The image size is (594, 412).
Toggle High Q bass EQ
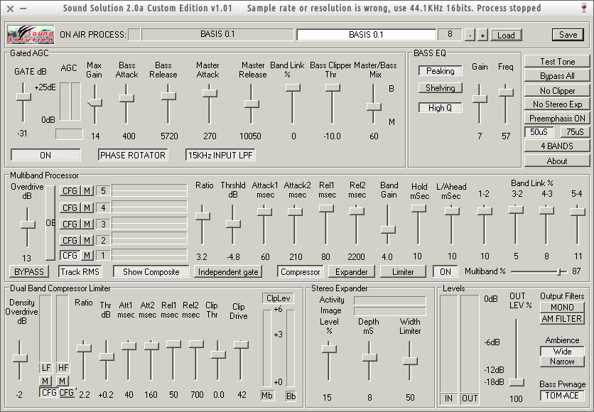click(441, 107)
